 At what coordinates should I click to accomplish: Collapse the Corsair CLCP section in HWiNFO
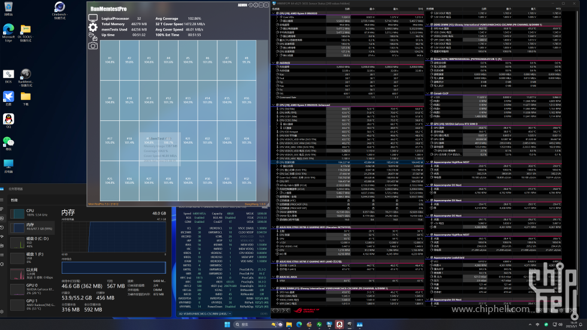428,93
